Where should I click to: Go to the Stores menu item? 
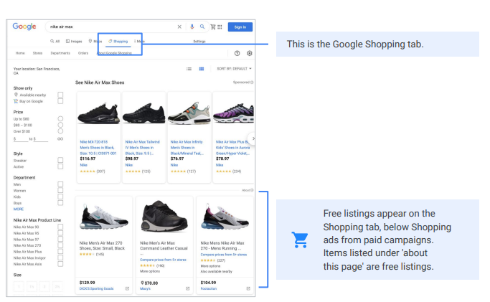[37, 53]
